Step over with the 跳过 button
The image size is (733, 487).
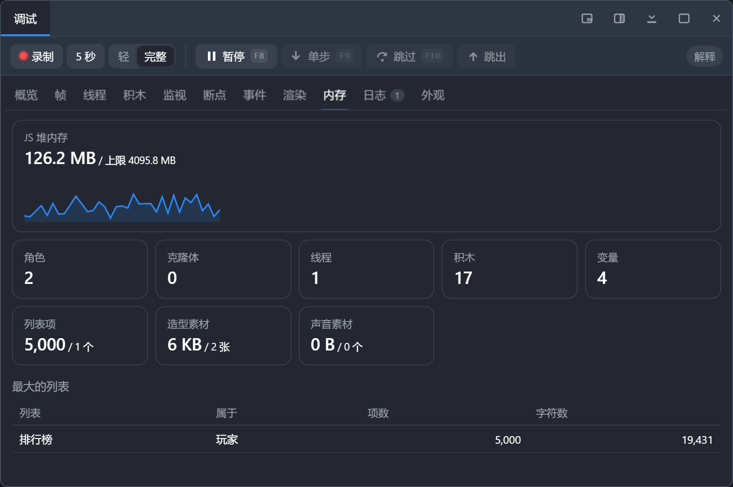tap(409, 56)
